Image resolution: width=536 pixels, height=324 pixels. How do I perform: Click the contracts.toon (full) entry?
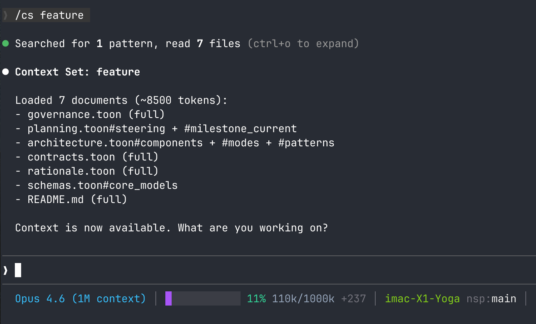tap(93, 157)
